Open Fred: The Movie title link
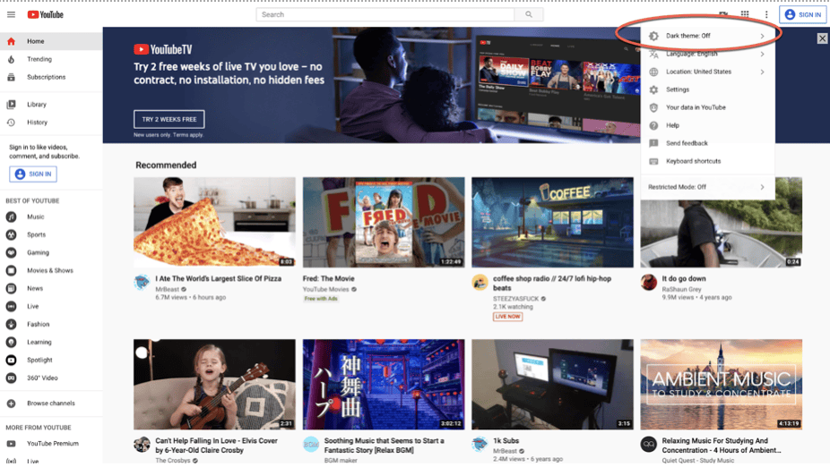The image size is (830, 467). point(329,278)
